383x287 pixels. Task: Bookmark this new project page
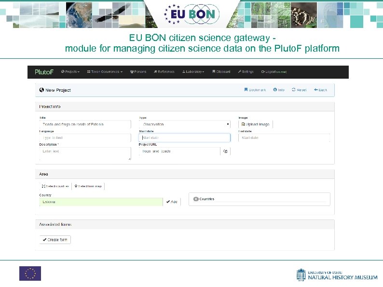[255, 90]
